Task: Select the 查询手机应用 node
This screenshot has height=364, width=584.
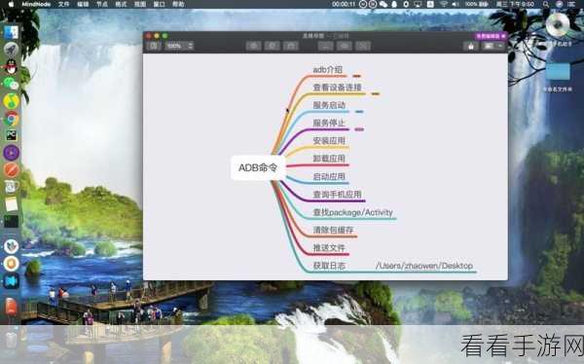Action: tap(337, 195)
